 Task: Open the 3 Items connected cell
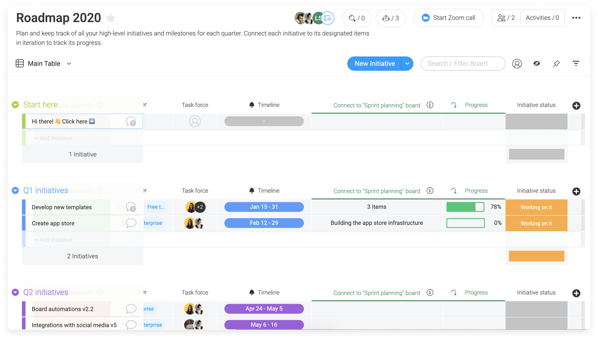click(377, 207)
